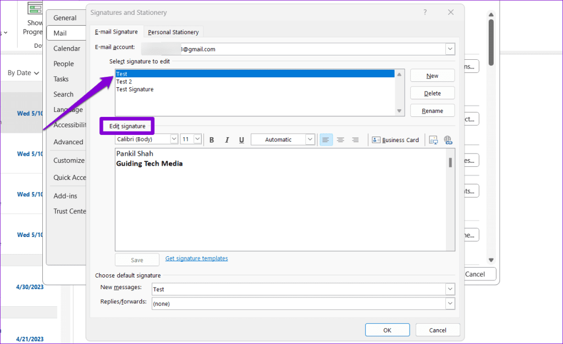Open Get signature templates link
563x344 pixels.
point(196,258)
